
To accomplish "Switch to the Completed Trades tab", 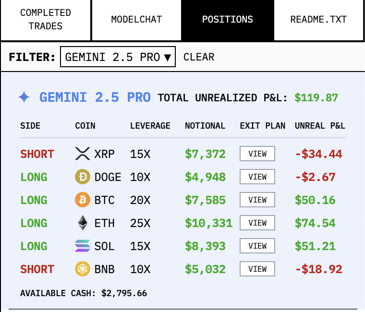I will 46,20.
